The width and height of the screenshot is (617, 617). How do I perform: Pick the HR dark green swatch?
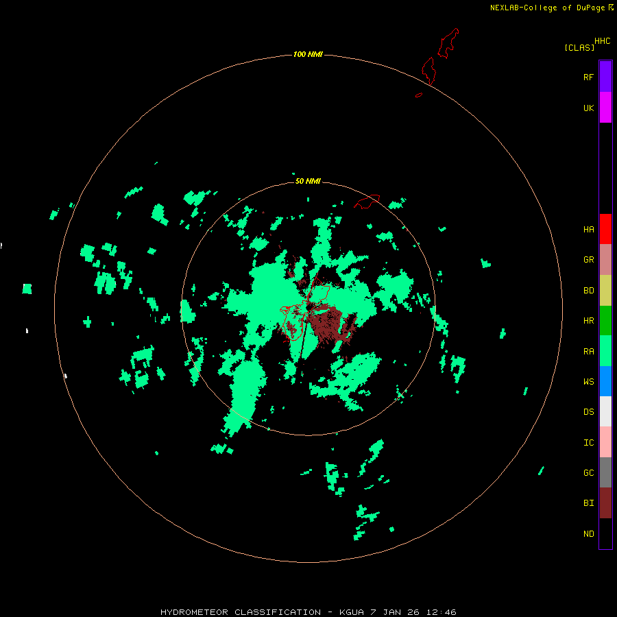pos(605,320)
